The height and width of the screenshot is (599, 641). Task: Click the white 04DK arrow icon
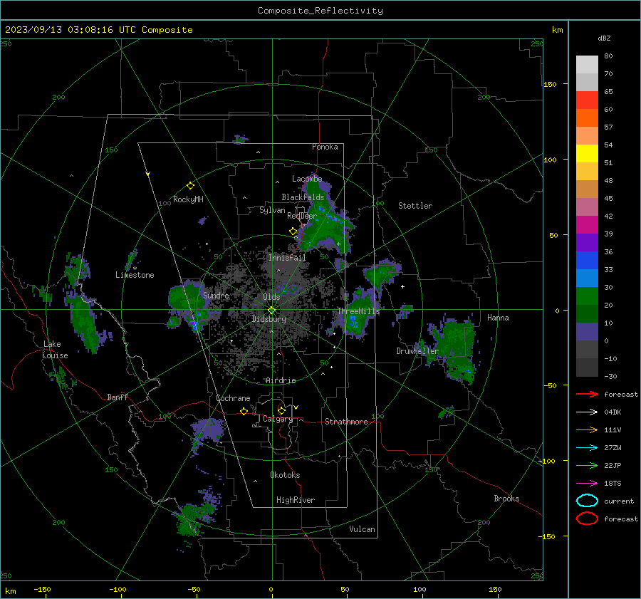[x=587, y=412]
